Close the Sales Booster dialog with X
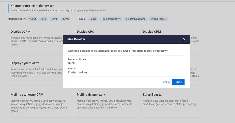Screen dimensions: 235x123 (184, 39)
